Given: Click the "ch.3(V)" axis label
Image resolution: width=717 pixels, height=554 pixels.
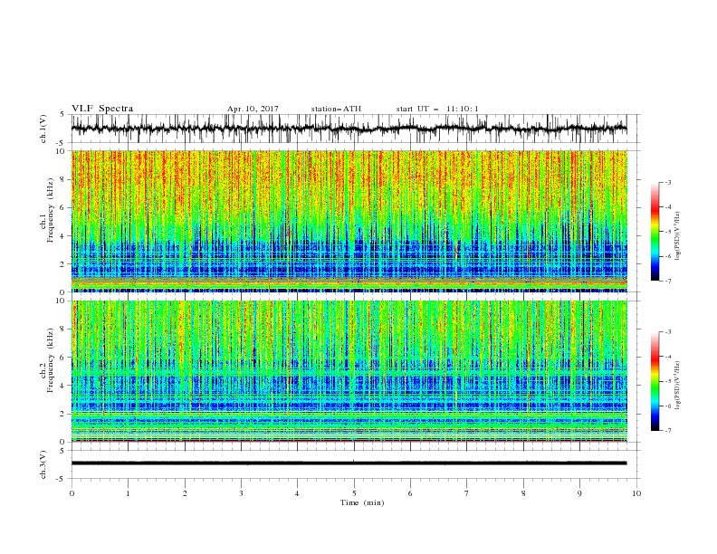Looking at the screenshot, I should click(43, 464).
